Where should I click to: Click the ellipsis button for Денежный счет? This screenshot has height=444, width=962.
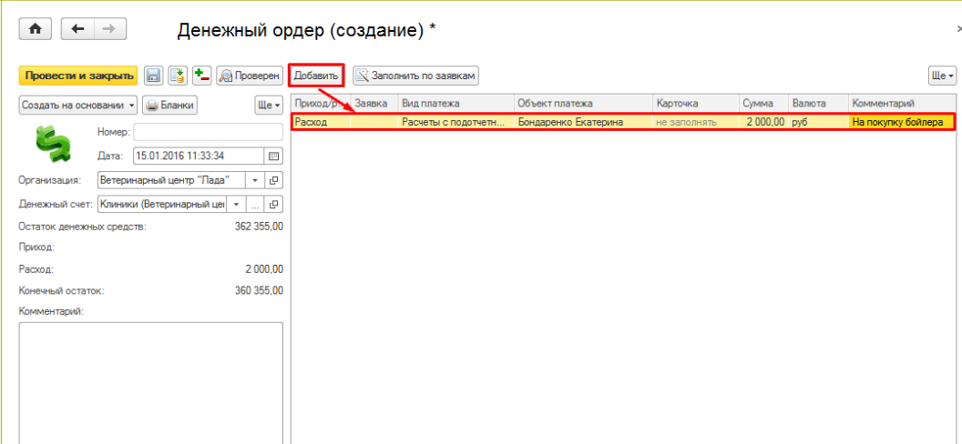pos(256,205)
